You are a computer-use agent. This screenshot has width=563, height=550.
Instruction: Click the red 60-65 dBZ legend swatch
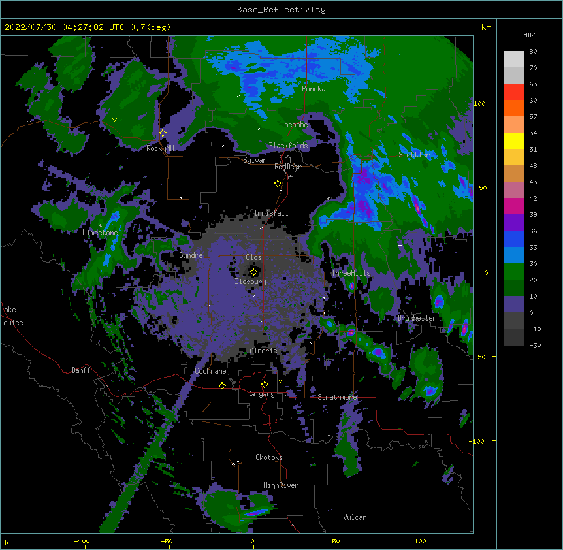pos(513,92)
